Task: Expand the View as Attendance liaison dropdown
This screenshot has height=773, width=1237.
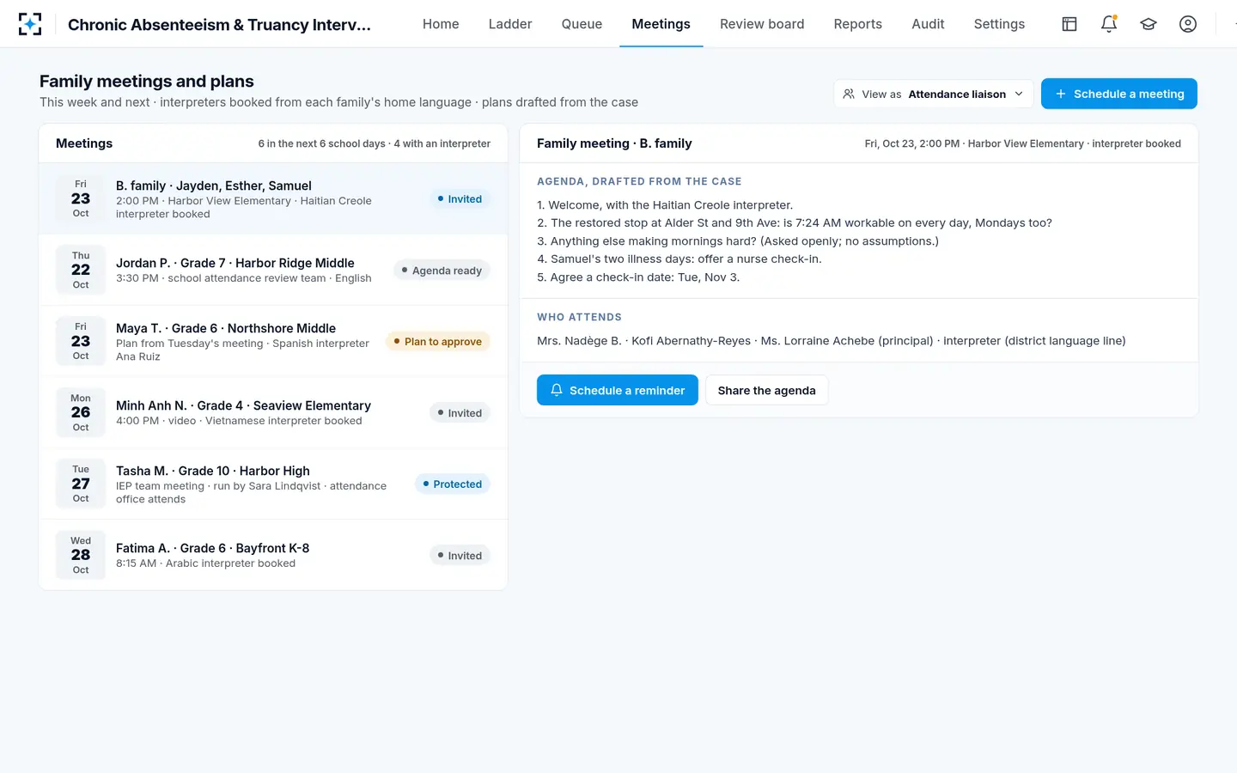Action: tap(934, 94)
